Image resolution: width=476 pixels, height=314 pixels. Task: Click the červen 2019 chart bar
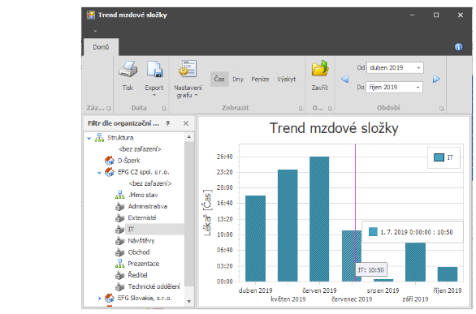(x=319, y=219)
